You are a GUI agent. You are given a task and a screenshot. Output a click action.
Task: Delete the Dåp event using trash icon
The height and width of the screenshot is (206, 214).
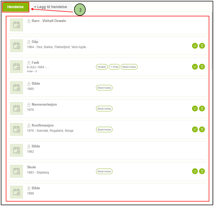tap(202, 46)
